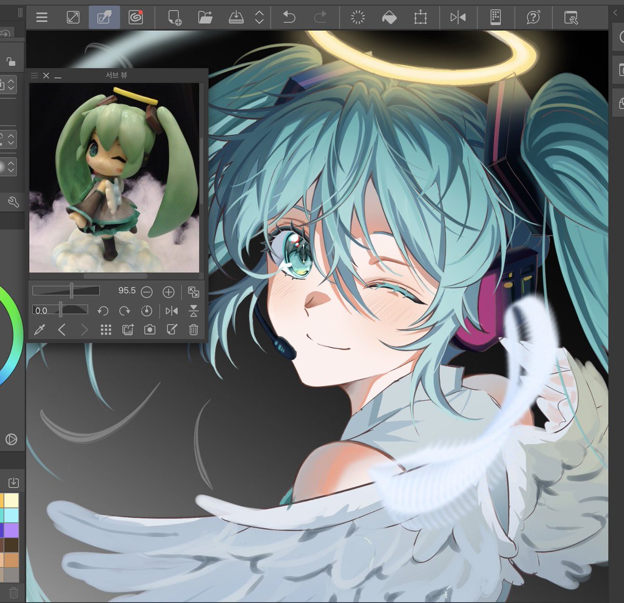Open the hamburger main menu

click(x=42, y=18)
